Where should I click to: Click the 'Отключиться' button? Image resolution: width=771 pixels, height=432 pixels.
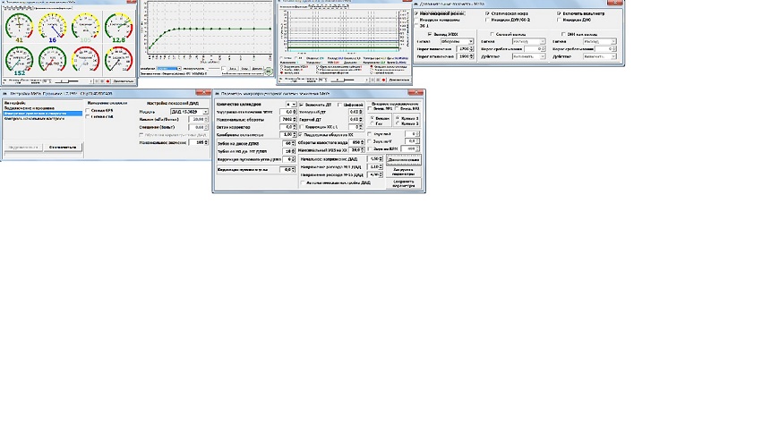click(x=63, y=147)
